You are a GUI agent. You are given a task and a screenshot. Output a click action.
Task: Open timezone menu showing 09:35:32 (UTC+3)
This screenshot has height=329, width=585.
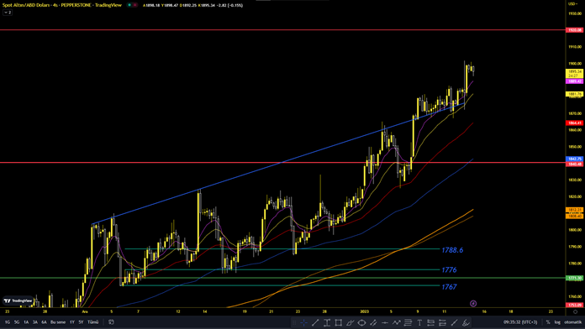[520, 322]
